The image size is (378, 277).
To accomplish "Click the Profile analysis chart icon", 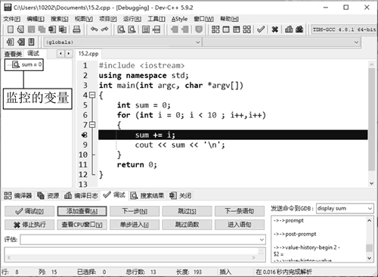I will pos(289,30).
